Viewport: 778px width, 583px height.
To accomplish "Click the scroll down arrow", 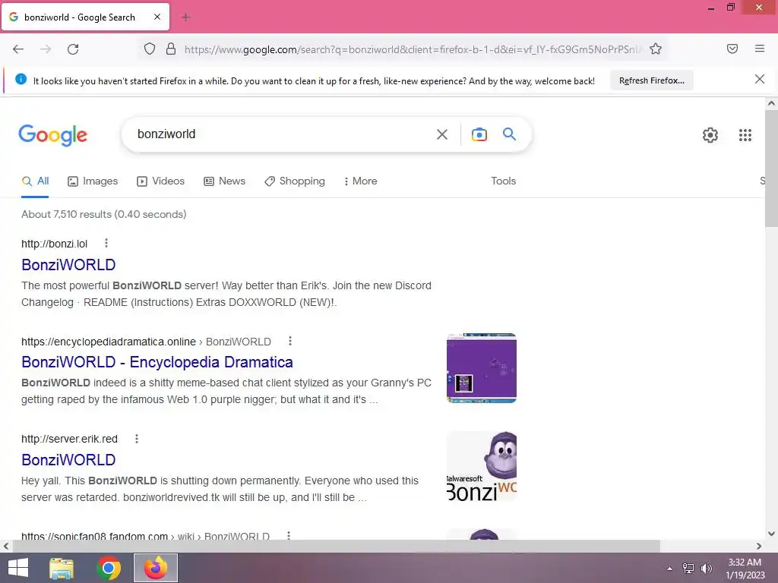I will (x=771, y=534).
